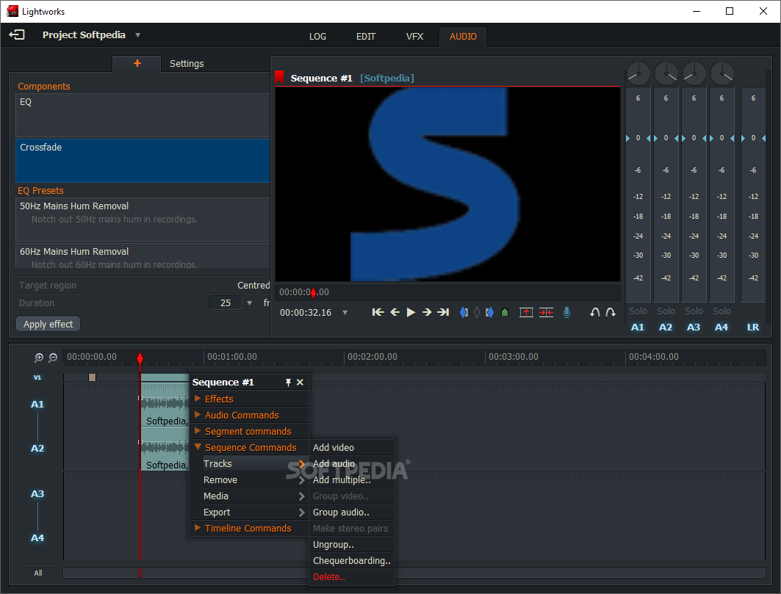Toggle Solo for mixer channel A1
Screen dimensions: 781x594
pos(638,311)
